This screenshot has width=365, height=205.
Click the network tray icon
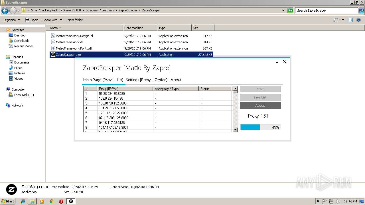click(331, 201)
